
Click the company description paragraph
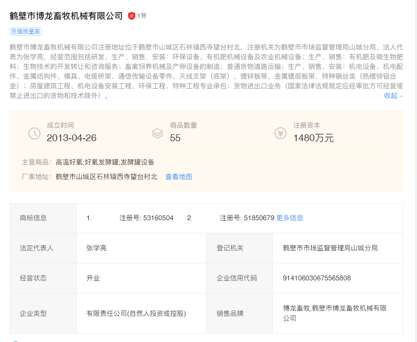tap(207, 71)
